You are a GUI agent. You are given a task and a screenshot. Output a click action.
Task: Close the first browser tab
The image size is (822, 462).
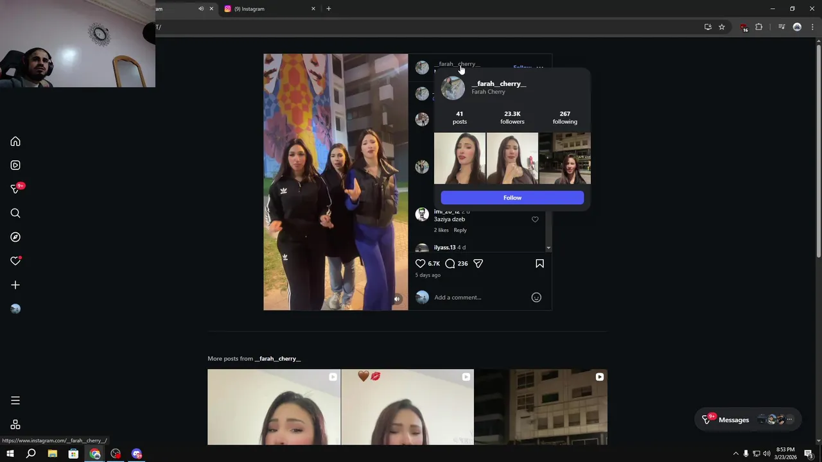[211, 8]
